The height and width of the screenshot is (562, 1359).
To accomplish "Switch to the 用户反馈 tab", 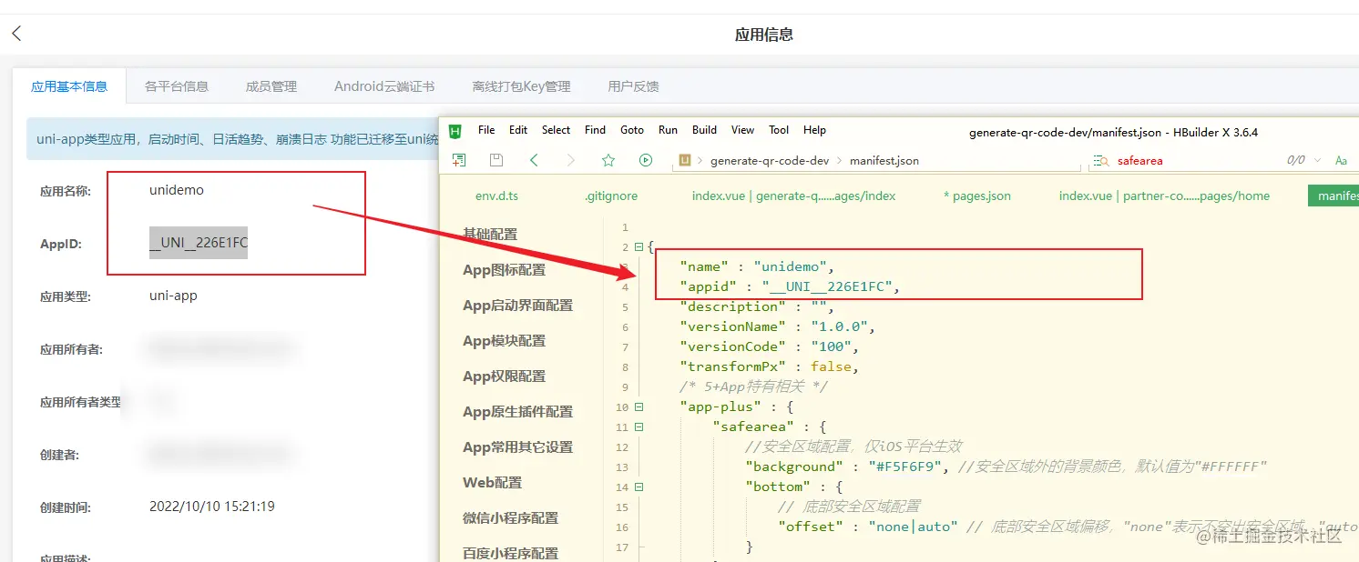I will (x=633, y=86).
